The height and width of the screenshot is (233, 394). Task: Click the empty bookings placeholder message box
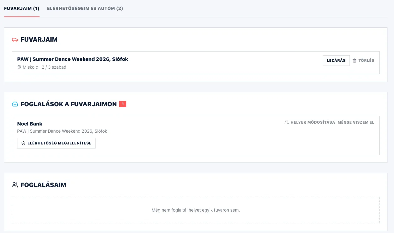coord(196,210)
